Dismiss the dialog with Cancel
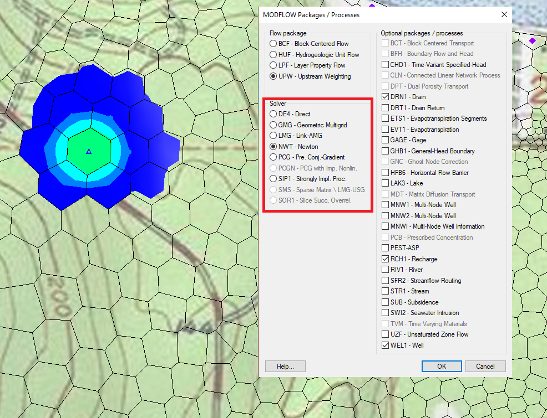547x418 pixels. tap(485, 366)
